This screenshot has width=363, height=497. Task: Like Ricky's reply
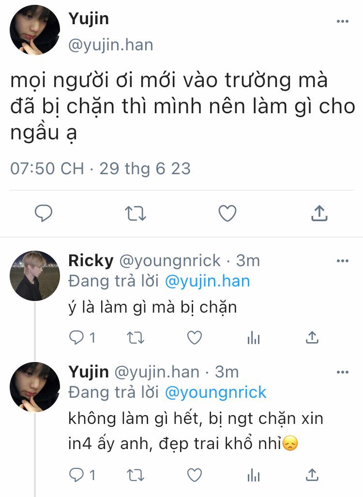point(195,338)
